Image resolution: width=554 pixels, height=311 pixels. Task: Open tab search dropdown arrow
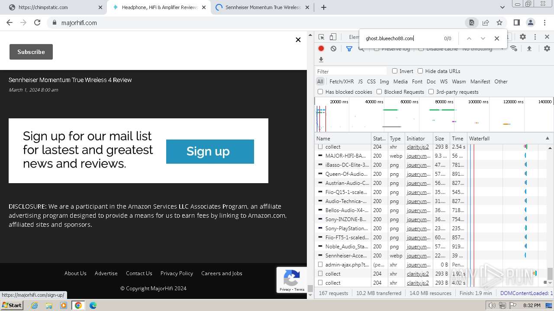[x=502, y=7]
